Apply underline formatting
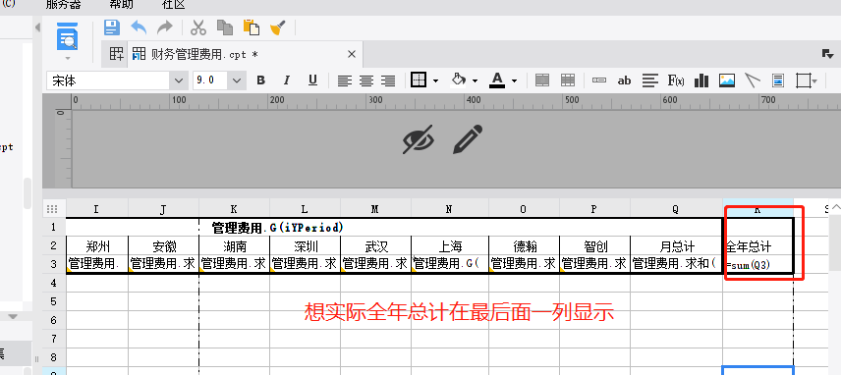The height and width of the screenshot is (375, 841). [312, 80]
